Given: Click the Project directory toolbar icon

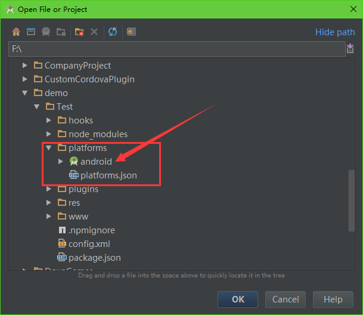Looking at the screenshot, I should pyautogui.click(x=46, y=32).
